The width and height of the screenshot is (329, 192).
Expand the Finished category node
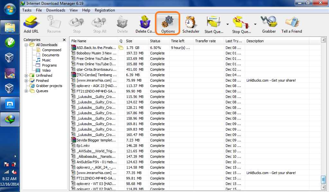tap(26, 81)
